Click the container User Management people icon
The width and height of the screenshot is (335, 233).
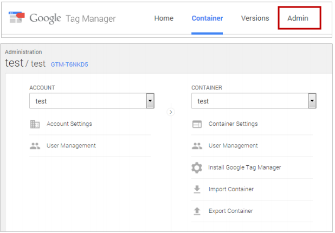[197, 146]
